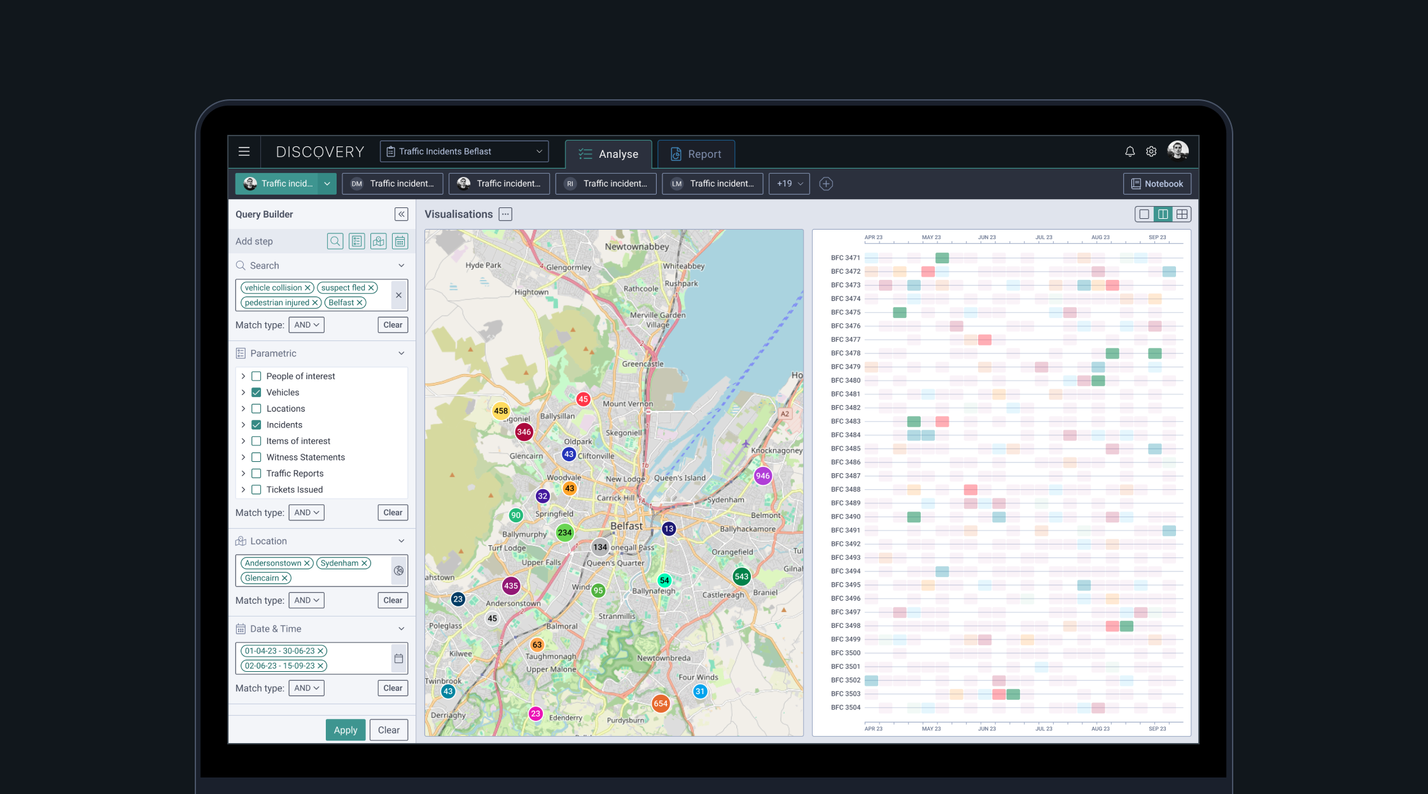Image resolution: width=1428 pixels, height=794 pixels.
Task: Add a date step via calendar icon
Action: click(400, 241)
